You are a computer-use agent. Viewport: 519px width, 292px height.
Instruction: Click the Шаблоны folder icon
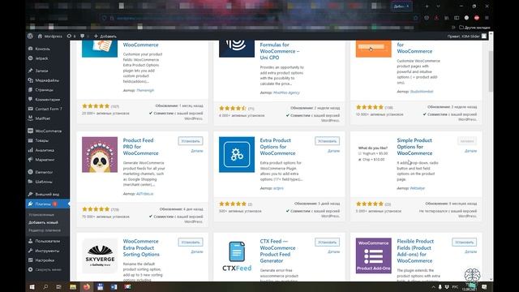(31, 182)
